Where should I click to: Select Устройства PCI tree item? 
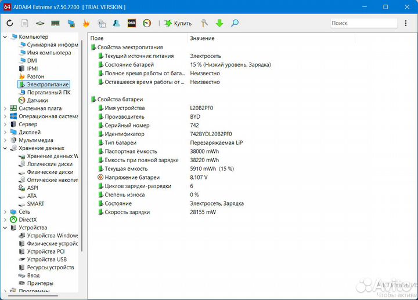[x=42, y=251]
